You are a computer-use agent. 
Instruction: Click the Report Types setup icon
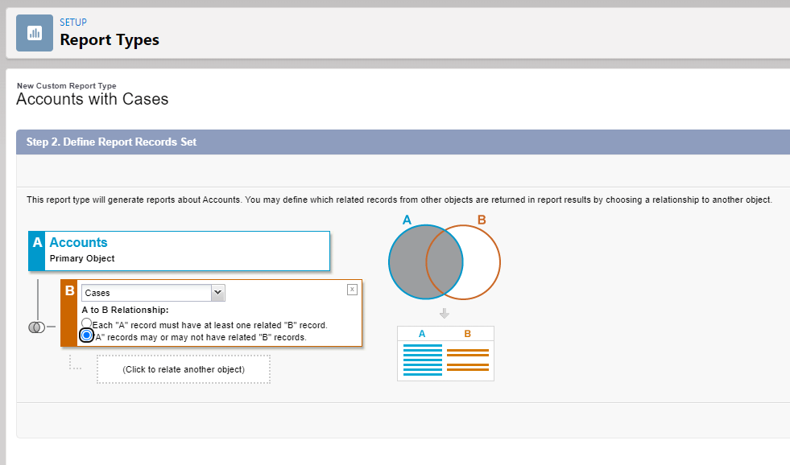35,33
